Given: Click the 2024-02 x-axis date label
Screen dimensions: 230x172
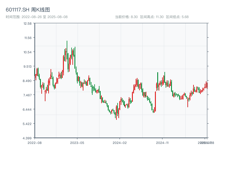Looking at the screenshot, I should [x=120, y=142].
